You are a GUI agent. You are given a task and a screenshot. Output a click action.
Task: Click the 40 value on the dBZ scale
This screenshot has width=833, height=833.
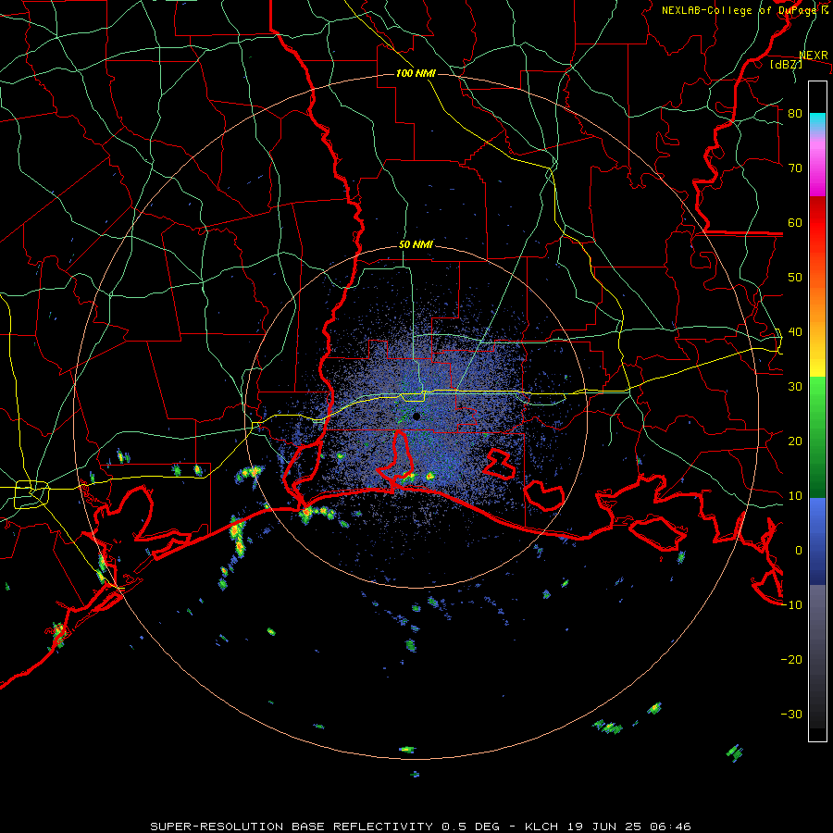tap(795, 332)
